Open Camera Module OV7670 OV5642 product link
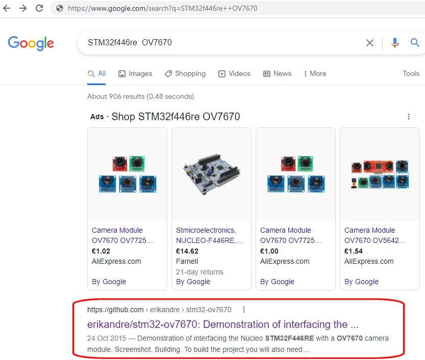Viewport: 425px width, 360px height. [375, 235]
